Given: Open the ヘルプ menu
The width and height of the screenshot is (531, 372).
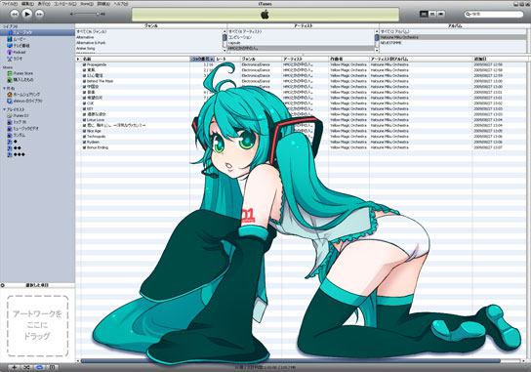Looking at the screenshot, I should point(121,4).
